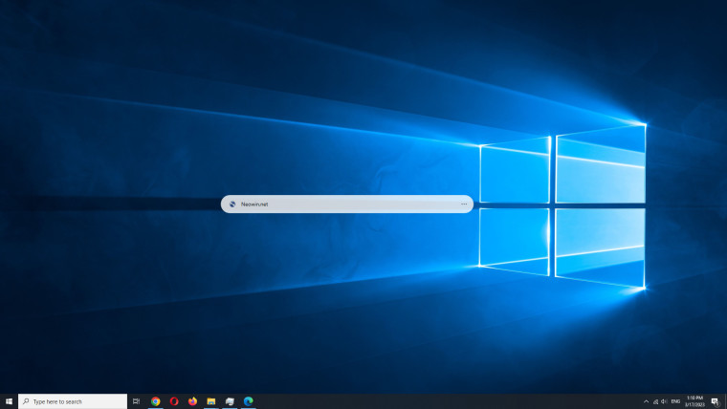Click the Show desktop sliver at the taskbar's end
This screenshot has height=409, width=727.
[725, 401]
